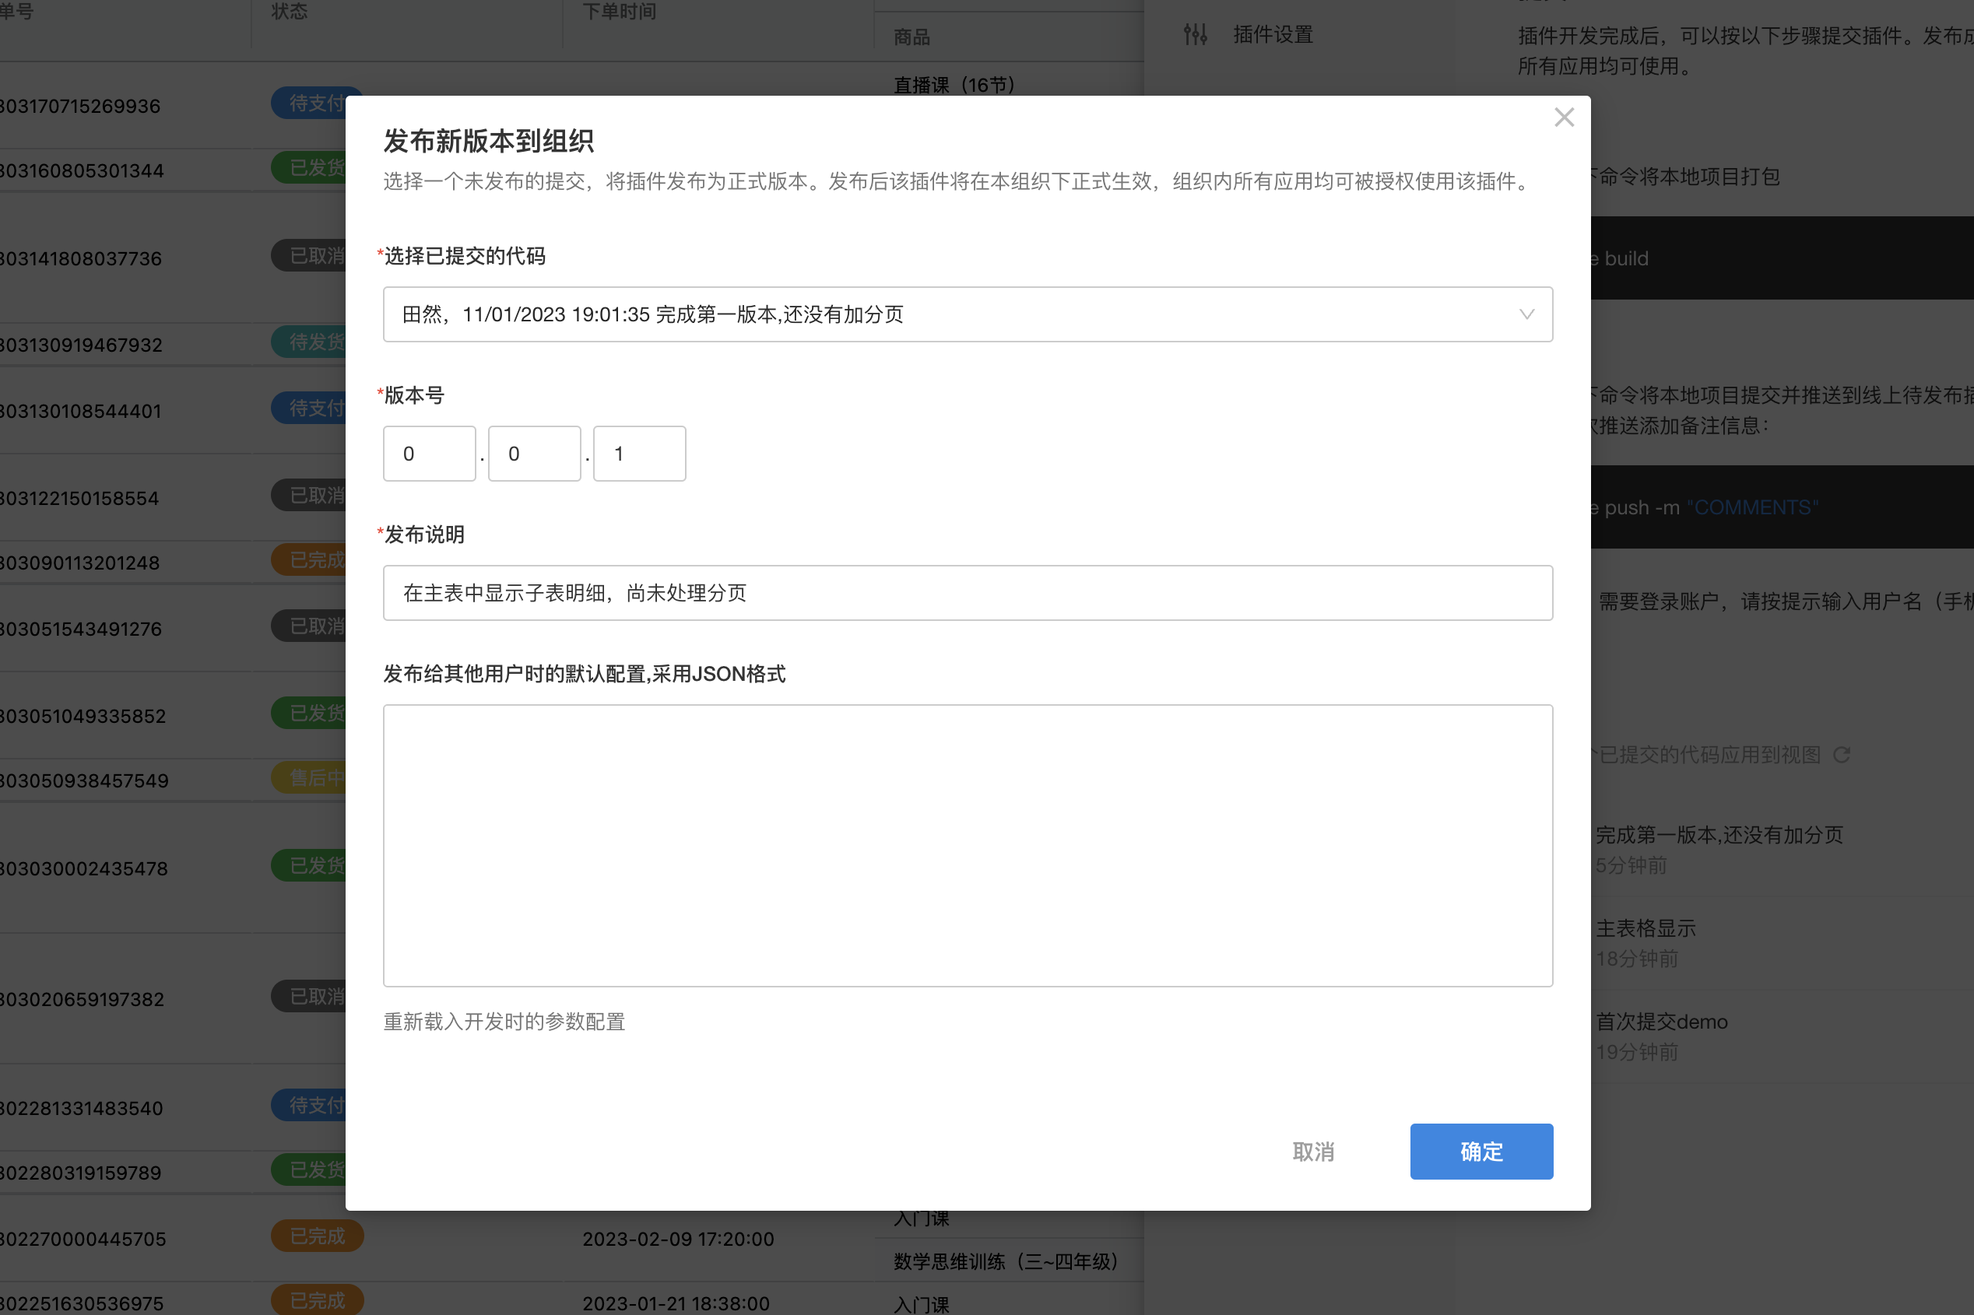Image resolution: width=1974 pixels, height=1315 pixels.
Task: Click order number 303141808037736
Action: pyautogui.click(x=80, y=258)
